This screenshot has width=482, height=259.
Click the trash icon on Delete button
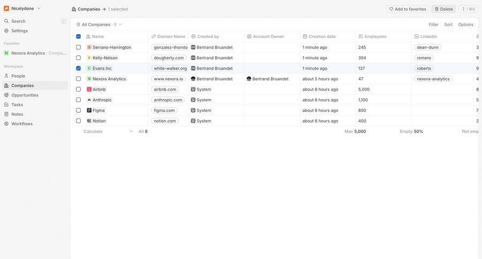tap(436, 9)
